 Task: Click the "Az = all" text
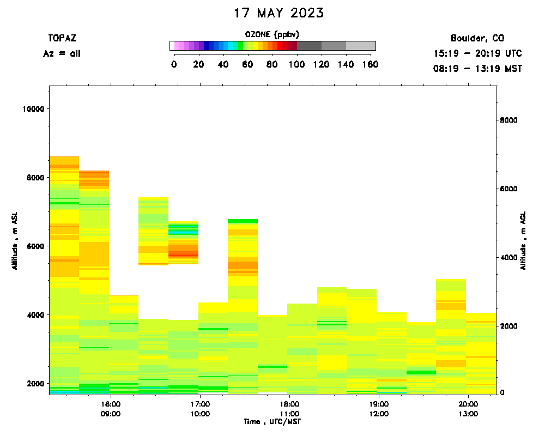[62, 53]
